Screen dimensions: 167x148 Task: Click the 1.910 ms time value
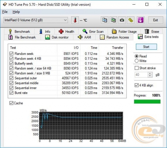point(91,73)
